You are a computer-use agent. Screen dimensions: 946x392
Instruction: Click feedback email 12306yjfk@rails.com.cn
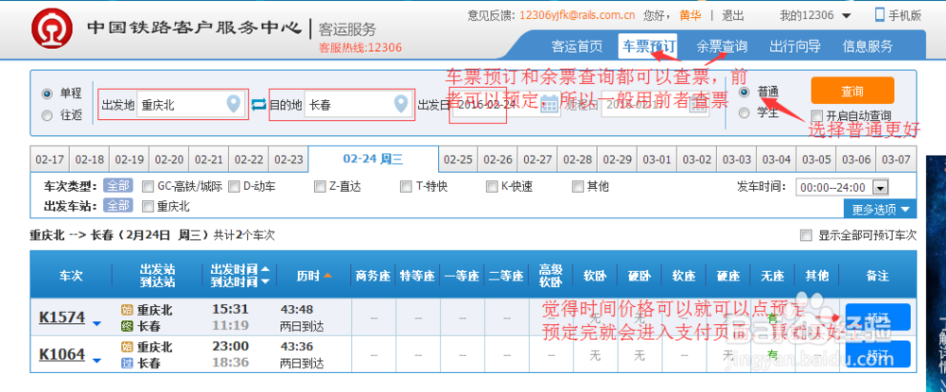pos(577,16)
